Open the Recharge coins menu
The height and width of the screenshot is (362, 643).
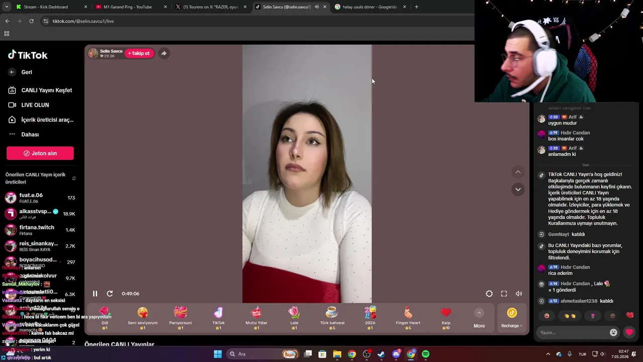(511, 318)
